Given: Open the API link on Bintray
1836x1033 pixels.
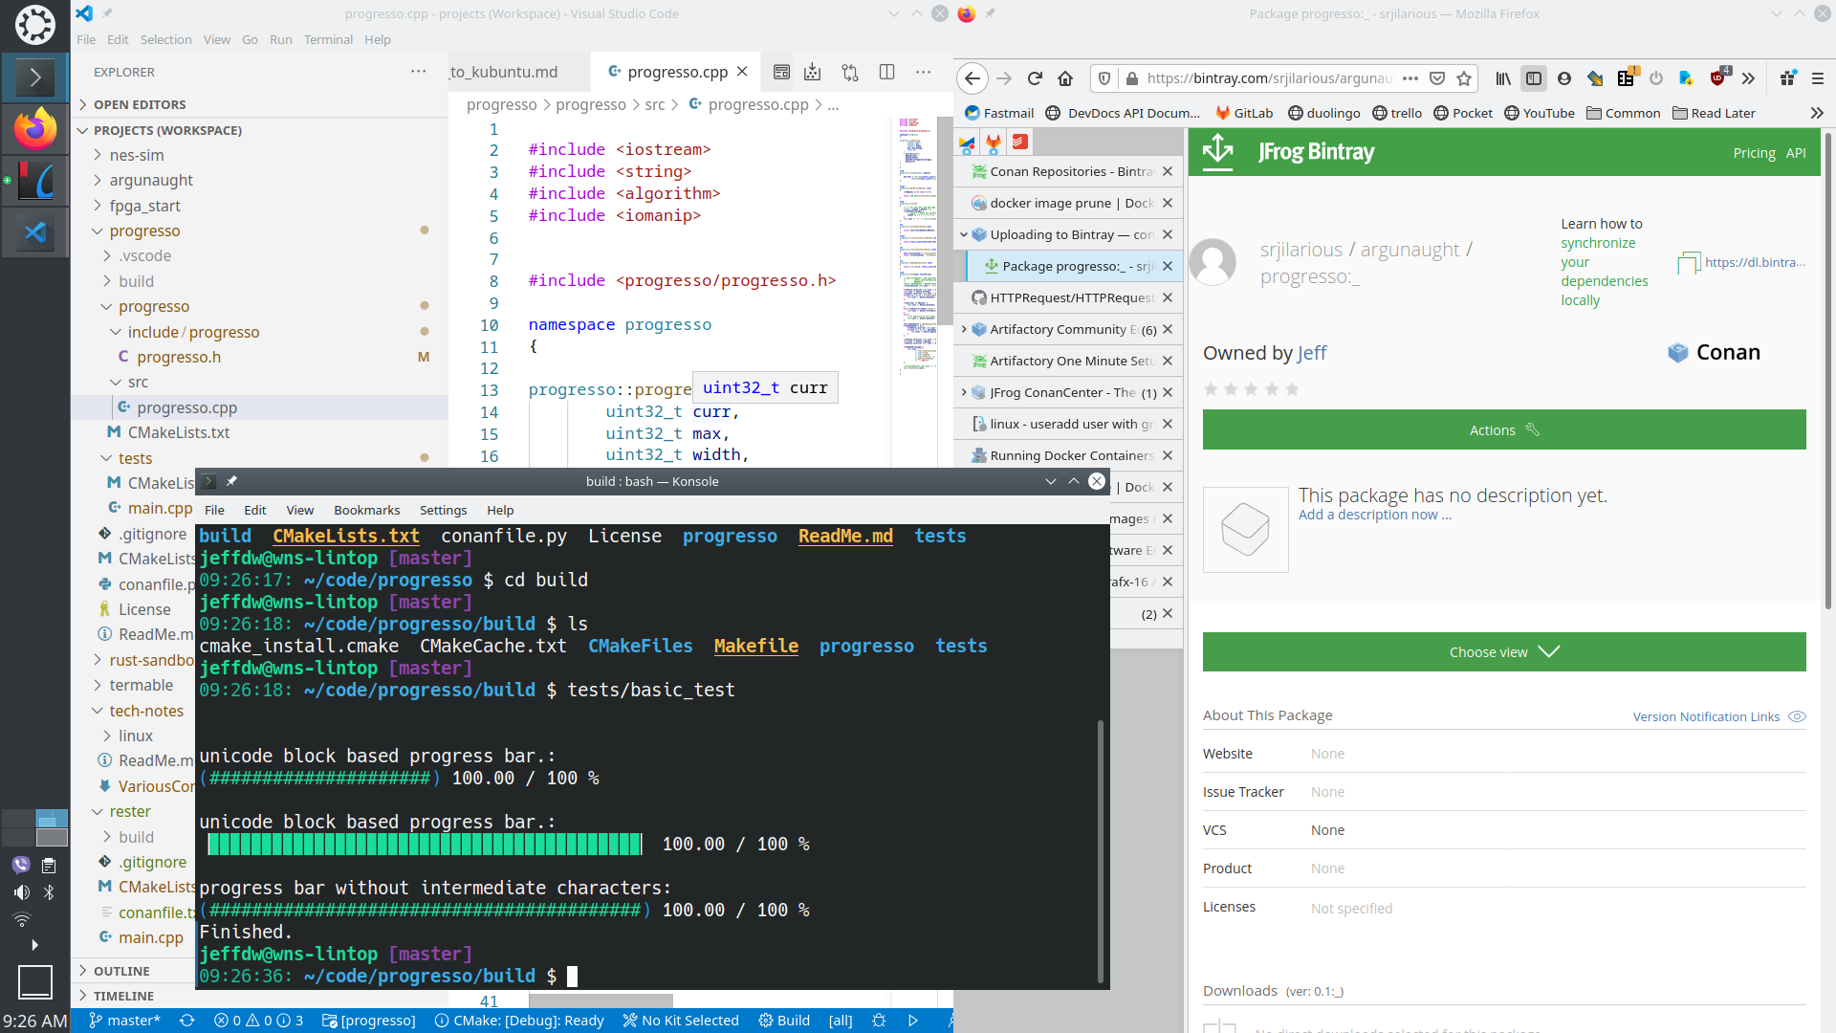Looking at the screenshot, I should [x=1796, y=153].
